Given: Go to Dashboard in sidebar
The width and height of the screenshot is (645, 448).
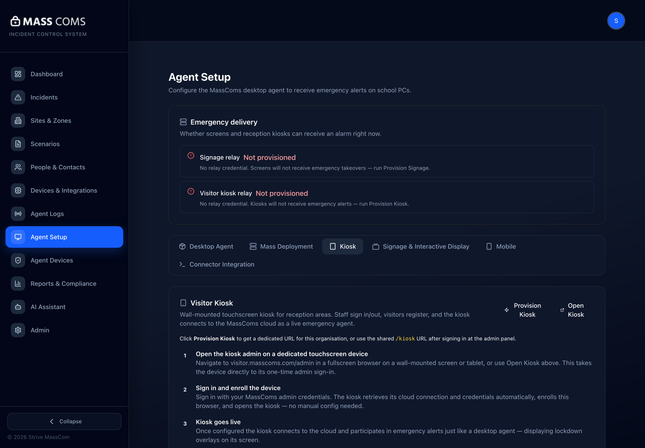Looking at the screenshot, I should tap(64, 74).
